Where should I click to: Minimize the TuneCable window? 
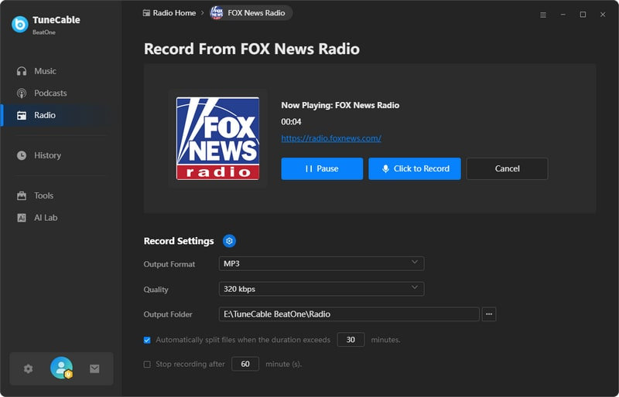[563, 15]
